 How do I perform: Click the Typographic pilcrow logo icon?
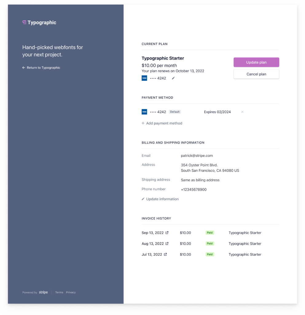(x=24, y=22)
